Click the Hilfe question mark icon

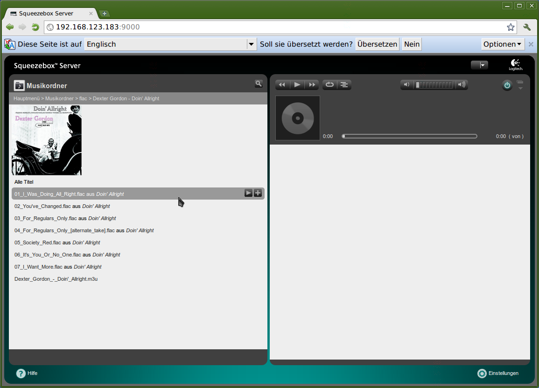pyautogui.click(x=21, y=373)
